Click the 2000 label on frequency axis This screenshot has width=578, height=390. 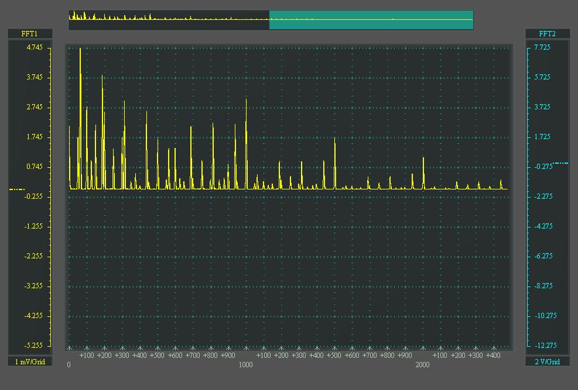(422, 365)
